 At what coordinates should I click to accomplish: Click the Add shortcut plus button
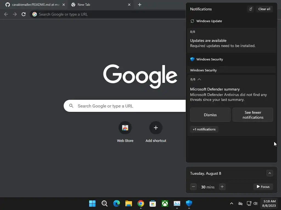156,128
